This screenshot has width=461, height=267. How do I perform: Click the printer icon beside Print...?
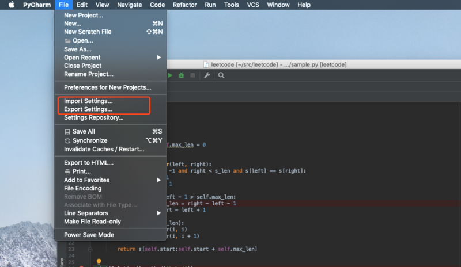click(67, 171)
